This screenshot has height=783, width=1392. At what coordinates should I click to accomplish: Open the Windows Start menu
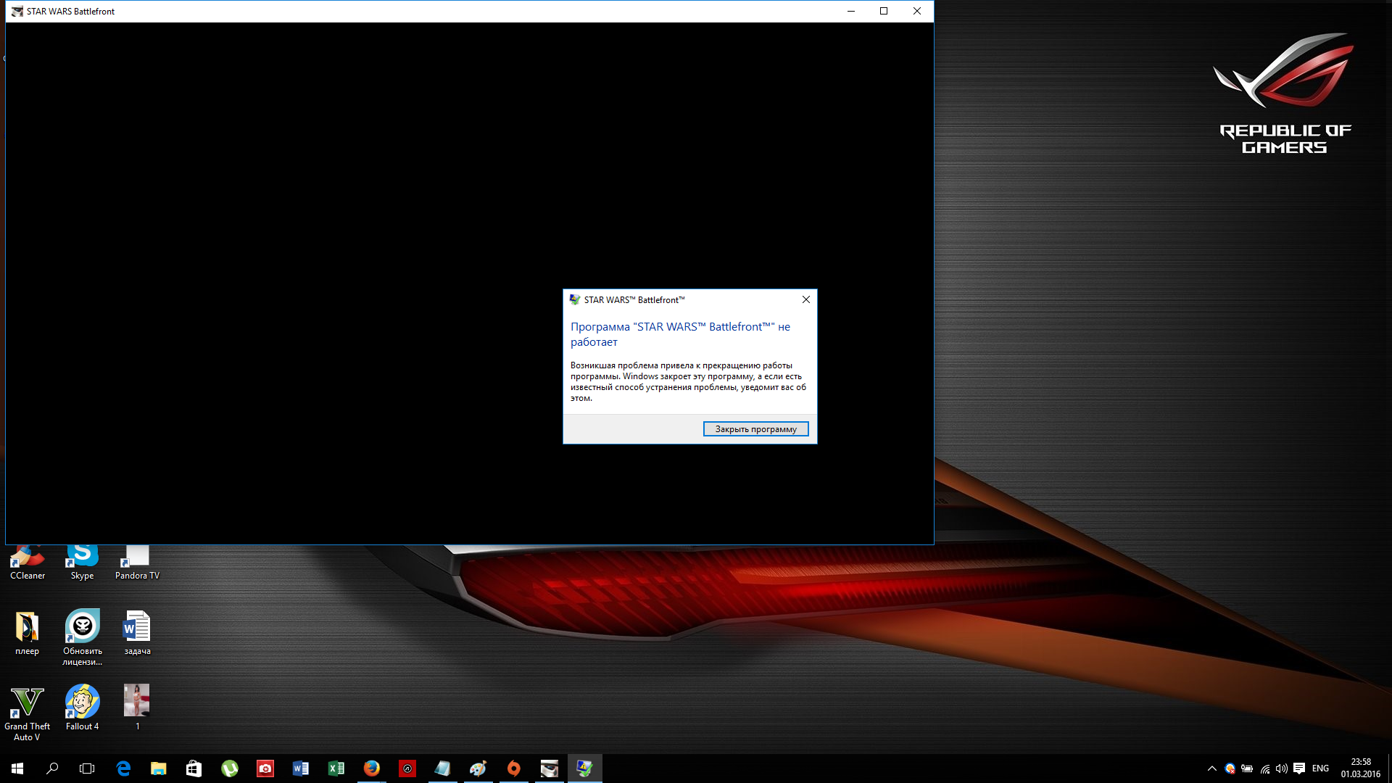[17, 768]
